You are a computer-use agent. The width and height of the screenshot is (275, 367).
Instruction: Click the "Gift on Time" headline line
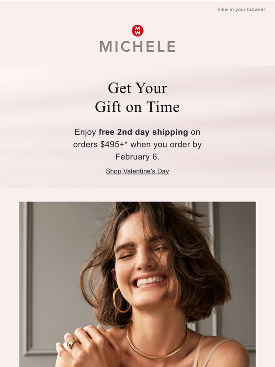137,107
